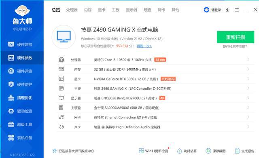Click the 14 nm processor badge
Viewport: 259px width, 158px height.
[160, 60]
